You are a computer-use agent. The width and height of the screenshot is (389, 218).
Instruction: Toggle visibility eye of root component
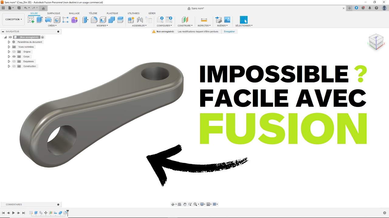click(10, 37)
